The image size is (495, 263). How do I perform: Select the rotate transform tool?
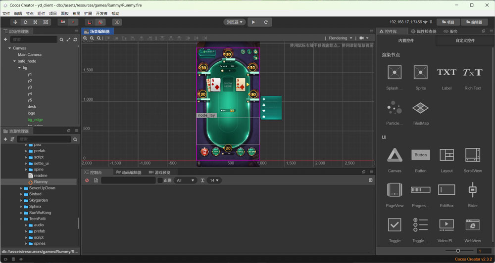click(x=25, y=22)
